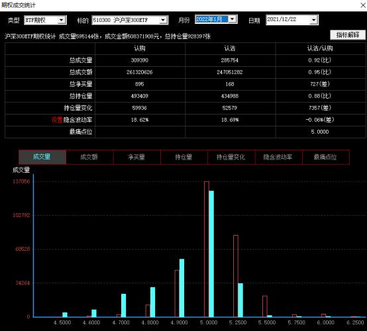Expand the 月份 2022年1月 dropdown arrow

(x=232, y=19)
